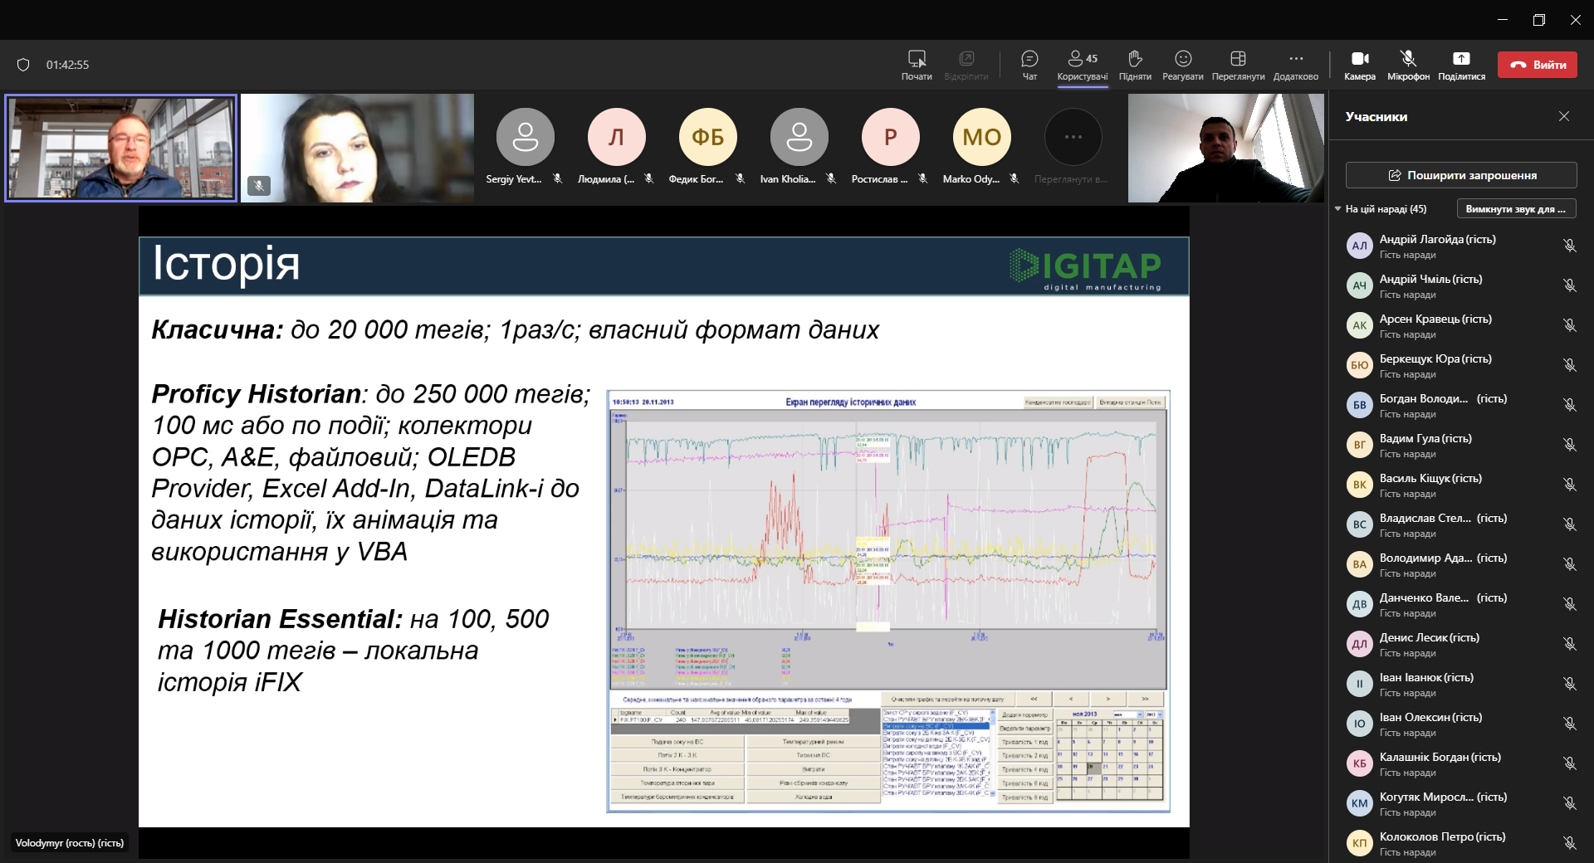Raise hand with Підняти button
1594x863 pixels.
point(1135,65)
